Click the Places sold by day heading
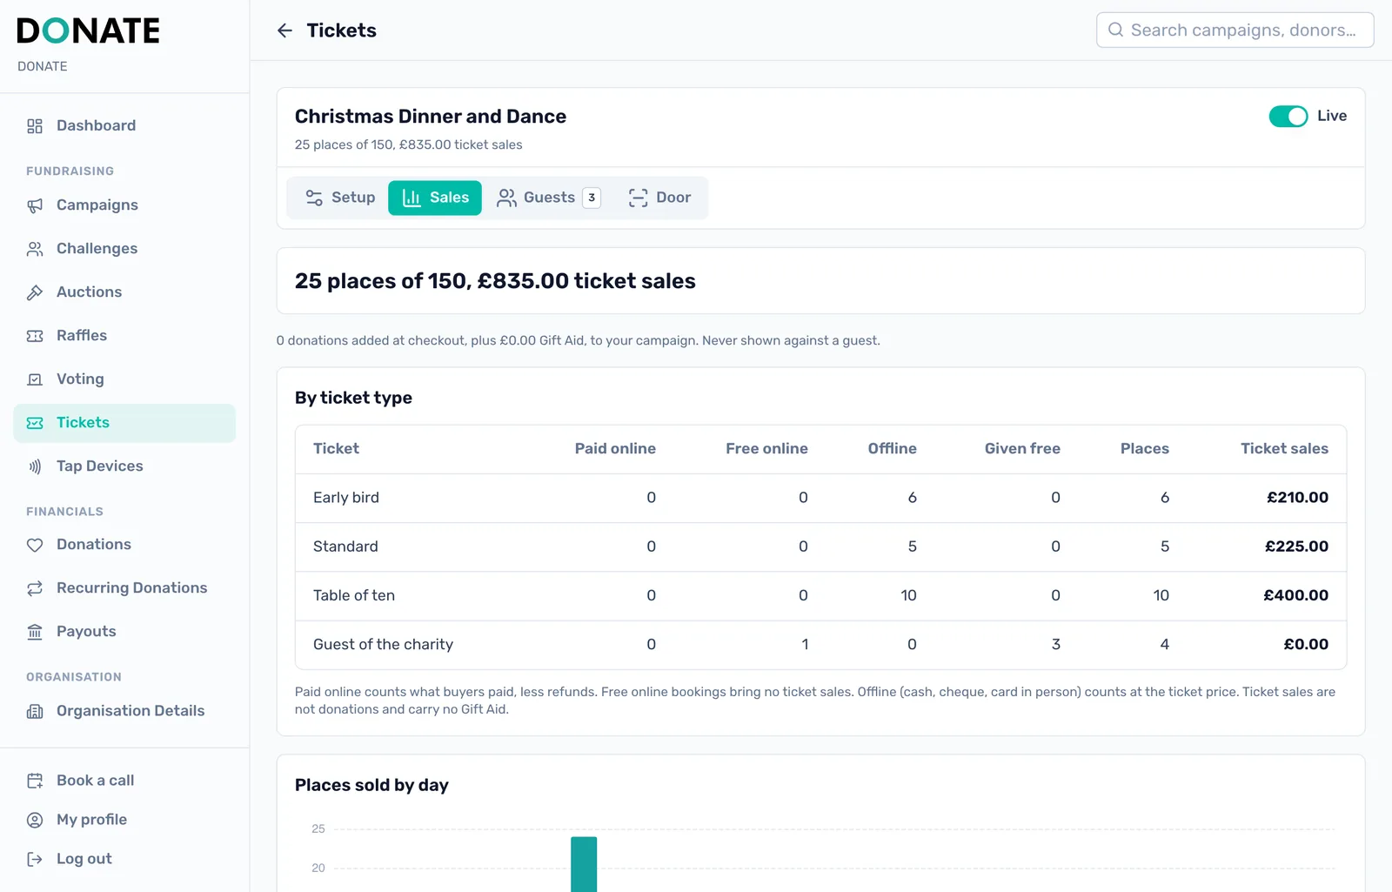 (x=371, y=786)
